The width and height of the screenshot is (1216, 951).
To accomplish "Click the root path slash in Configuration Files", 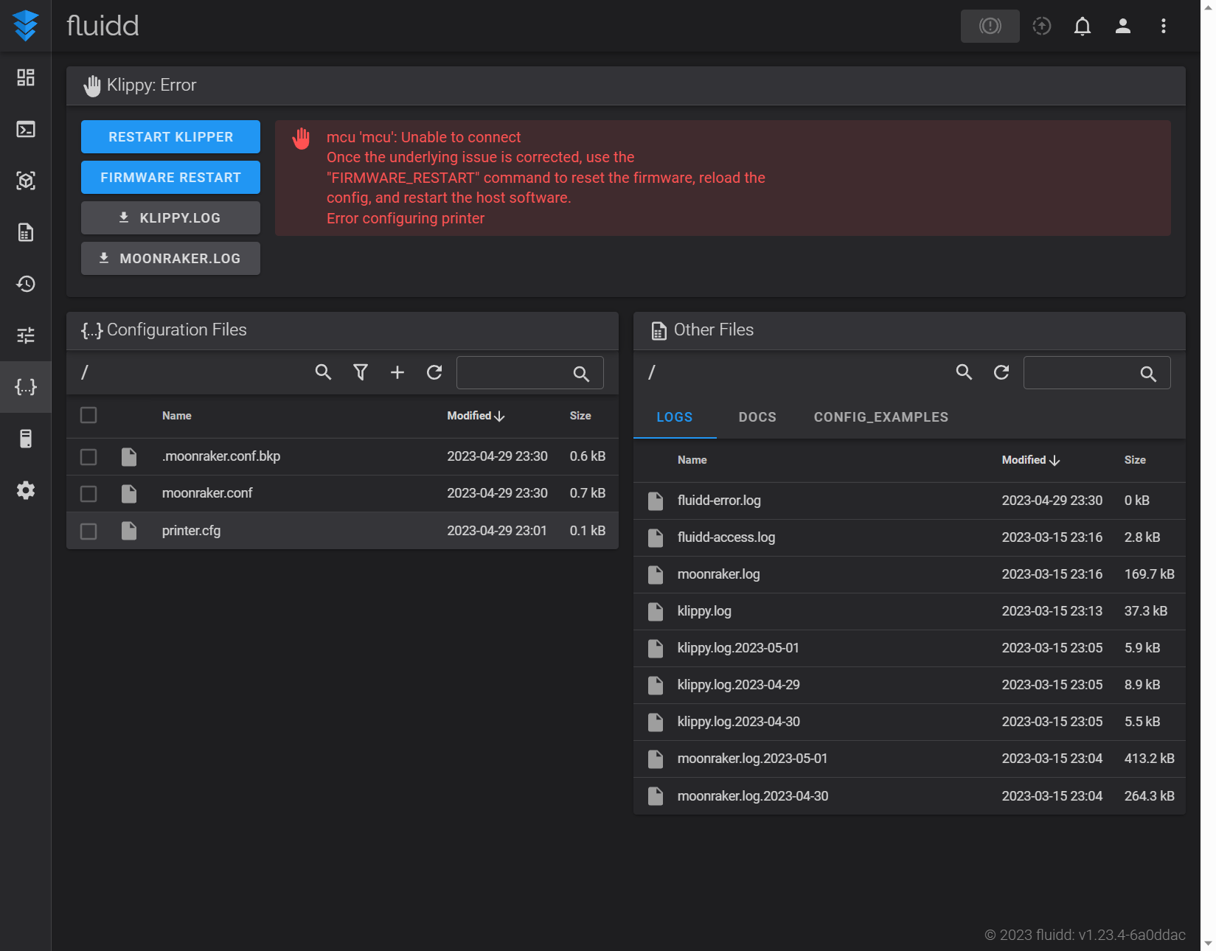I will [85, 372].
